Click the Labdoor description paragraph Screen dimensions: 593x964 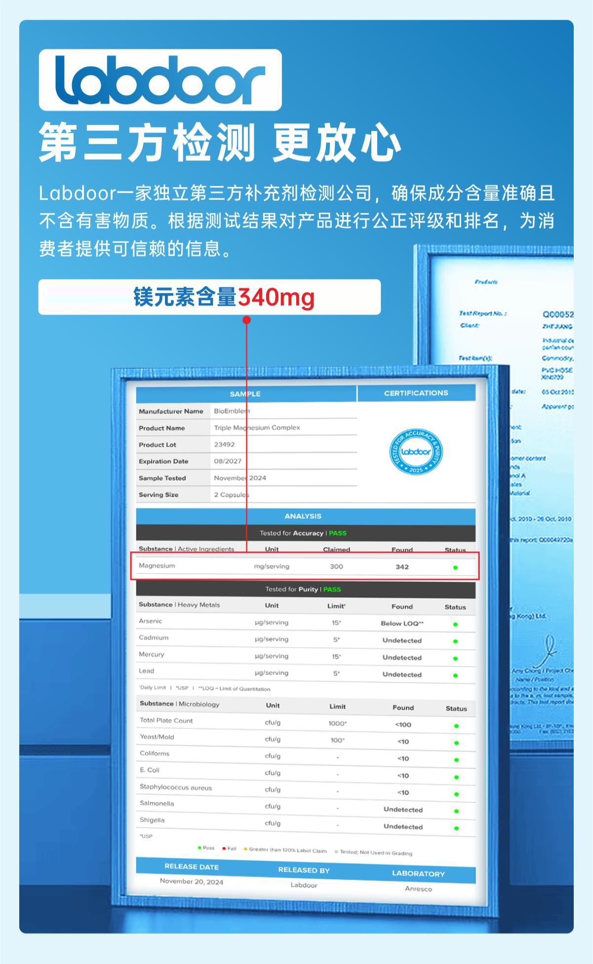tap(296, 221)
